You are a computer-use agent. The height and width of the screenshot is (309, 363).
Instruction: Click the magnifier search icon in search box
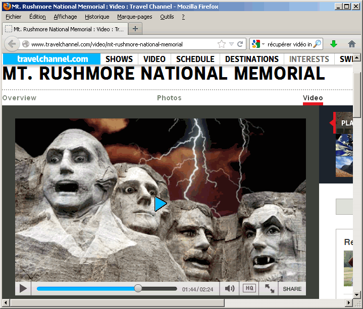click(317, 44)
